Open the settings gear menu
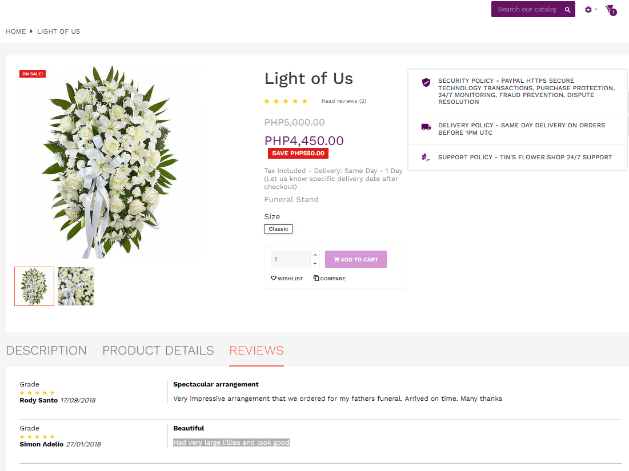Screen dimensions: 629x471 588,10
